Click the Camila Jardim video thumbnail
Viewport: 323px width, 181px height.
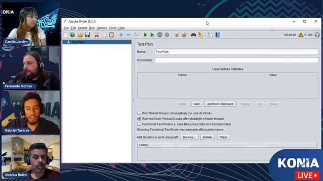pyautogui.click(x=31, y=24)
